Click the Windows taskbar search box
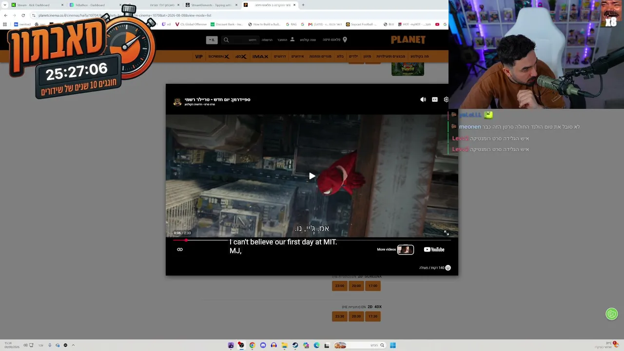The image size is (624, 351). [x=359, y=345]
